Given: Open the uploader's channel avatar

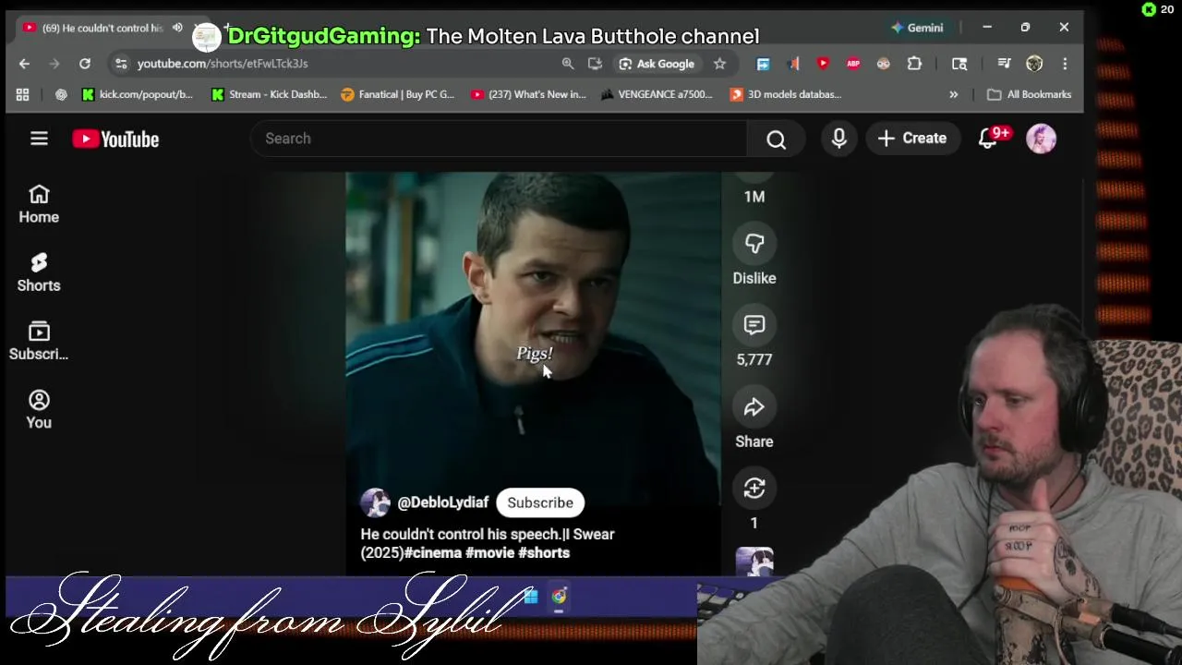Looking at the screenshot, I should coord(375,502).
